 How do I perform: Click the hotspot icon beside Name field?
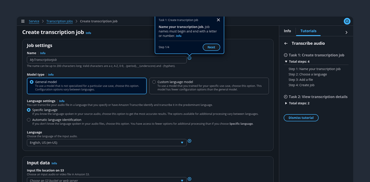190,58
